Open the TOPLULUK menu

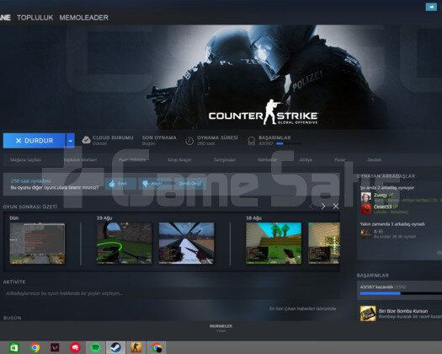35,18
